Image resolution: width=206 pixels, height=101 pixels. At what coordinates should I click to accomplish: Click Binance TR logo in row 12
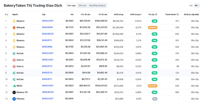pyautogui.click(x=14, y=92)
